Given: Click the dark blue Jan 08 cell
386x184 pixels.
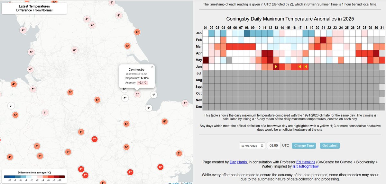Looking at the screenshot, I should coord(247,33).
